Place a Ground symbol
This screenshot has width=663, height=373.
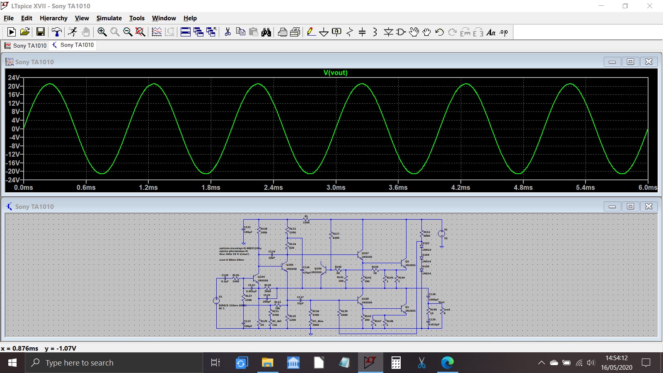point(324,32)
